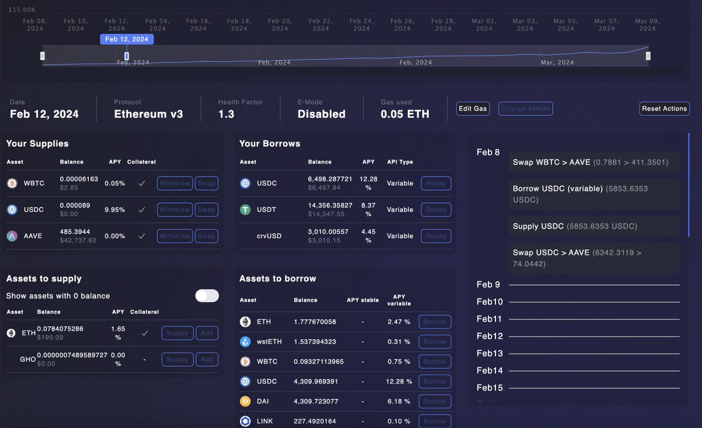Select Feb14 in the actions timeline
The width and height of the screenshot is (702, 428).
click(x=490, y=371)
